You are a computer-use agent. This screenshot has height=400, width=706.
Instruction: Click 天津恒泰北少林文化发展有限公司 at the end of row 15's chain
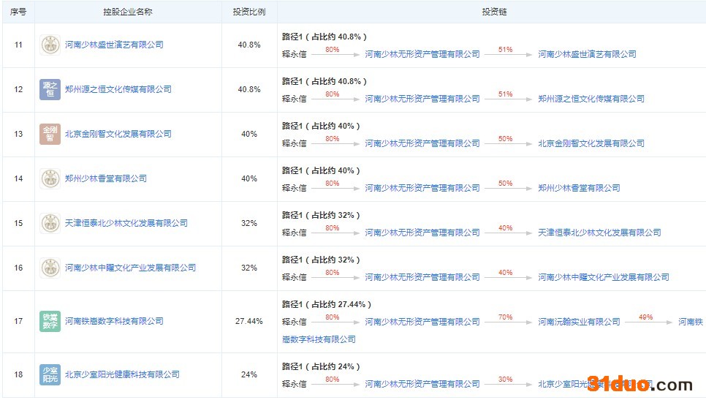[599, 233]
